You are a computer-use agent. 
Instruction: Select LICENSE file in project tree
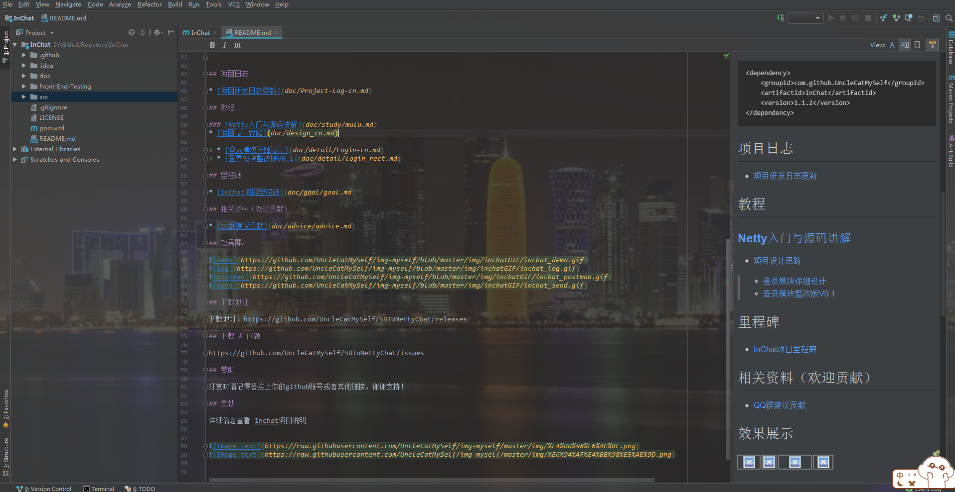pos(51,117)
